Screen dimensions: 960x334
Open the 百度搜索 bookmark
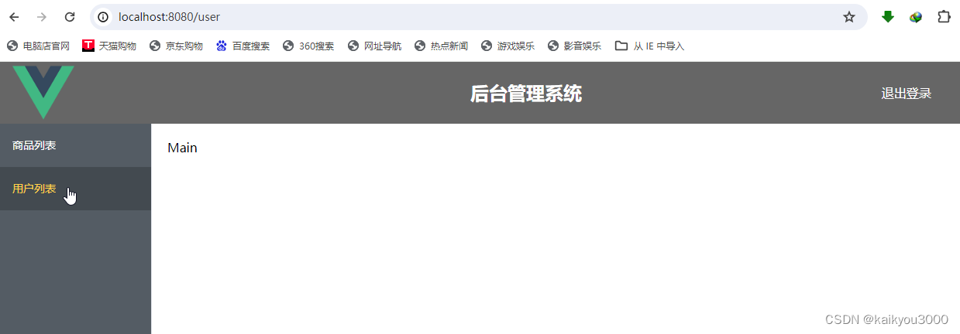coord(243,46)
